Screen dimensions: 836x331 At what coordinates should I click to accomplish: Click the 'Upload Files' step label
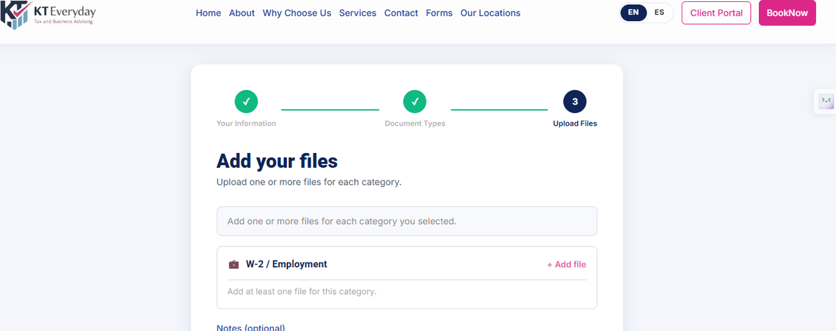click(x=575, y=123)
